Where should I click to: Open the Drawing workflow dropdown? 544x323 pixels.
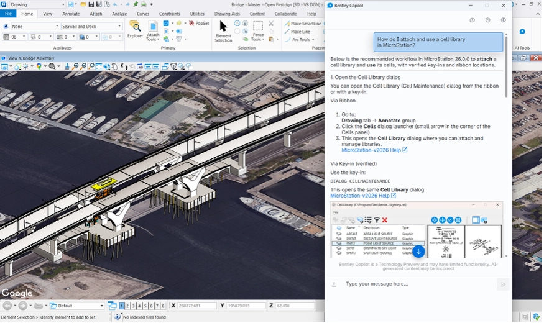point(37,4)
